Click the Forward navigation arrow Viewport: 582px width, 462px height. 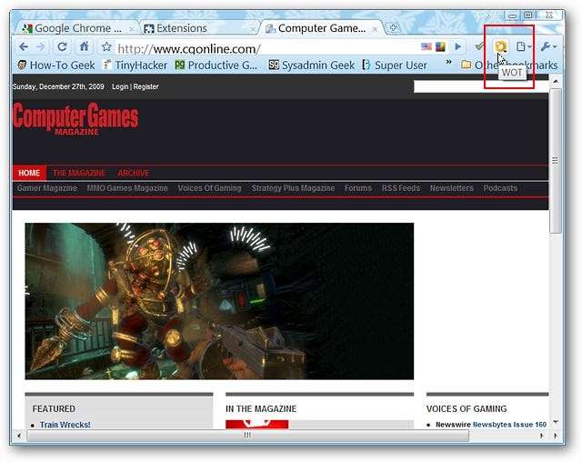point(41,46)
